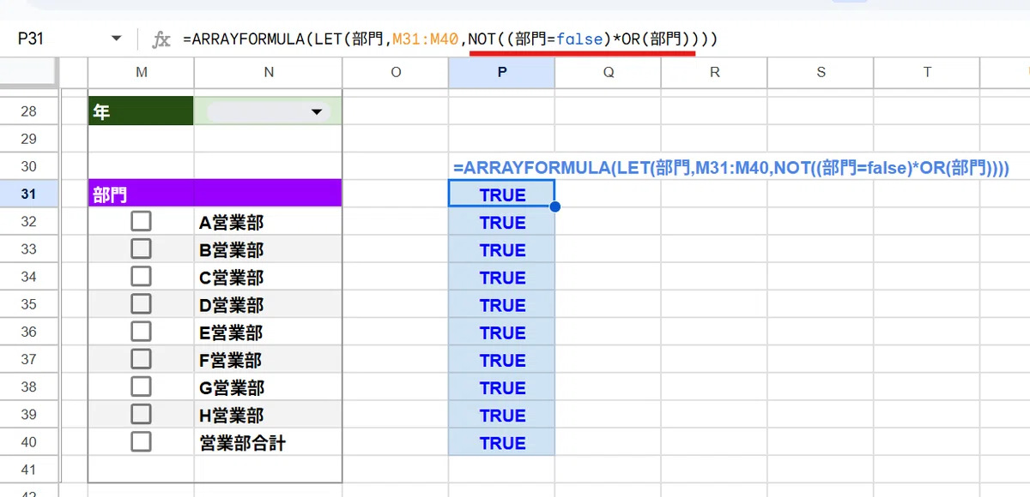
Task: Select column P header
Action: click(x=502, y=73)
